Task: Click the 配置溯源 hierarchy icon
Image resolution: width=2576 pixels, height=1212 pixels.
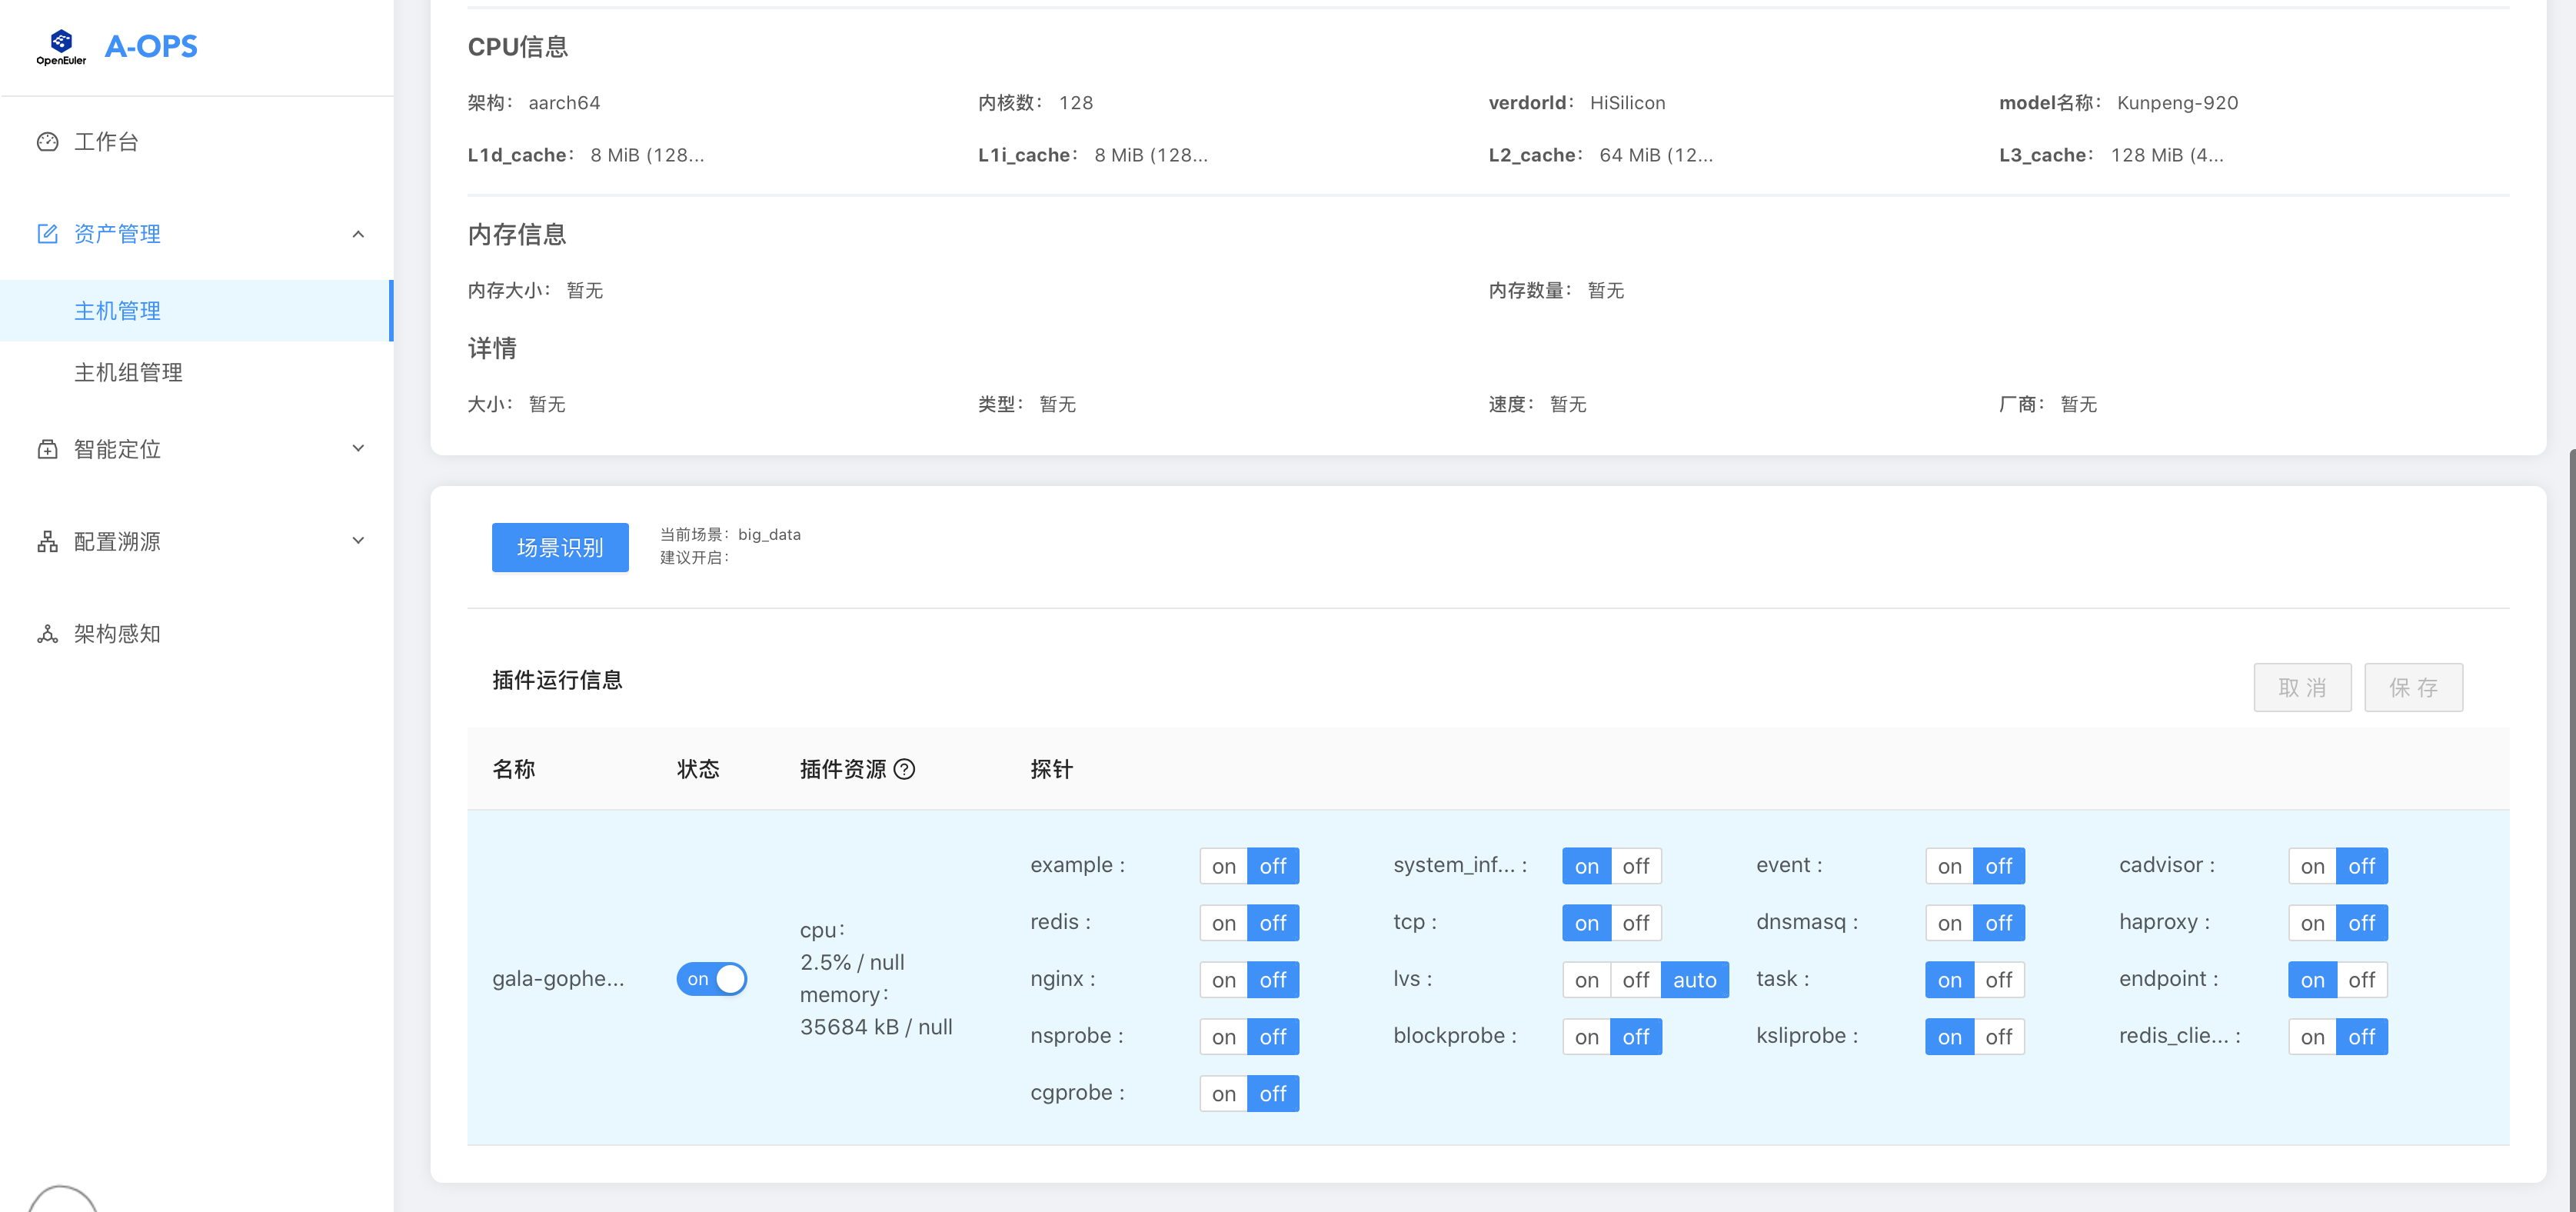Action: pos(47,541)
